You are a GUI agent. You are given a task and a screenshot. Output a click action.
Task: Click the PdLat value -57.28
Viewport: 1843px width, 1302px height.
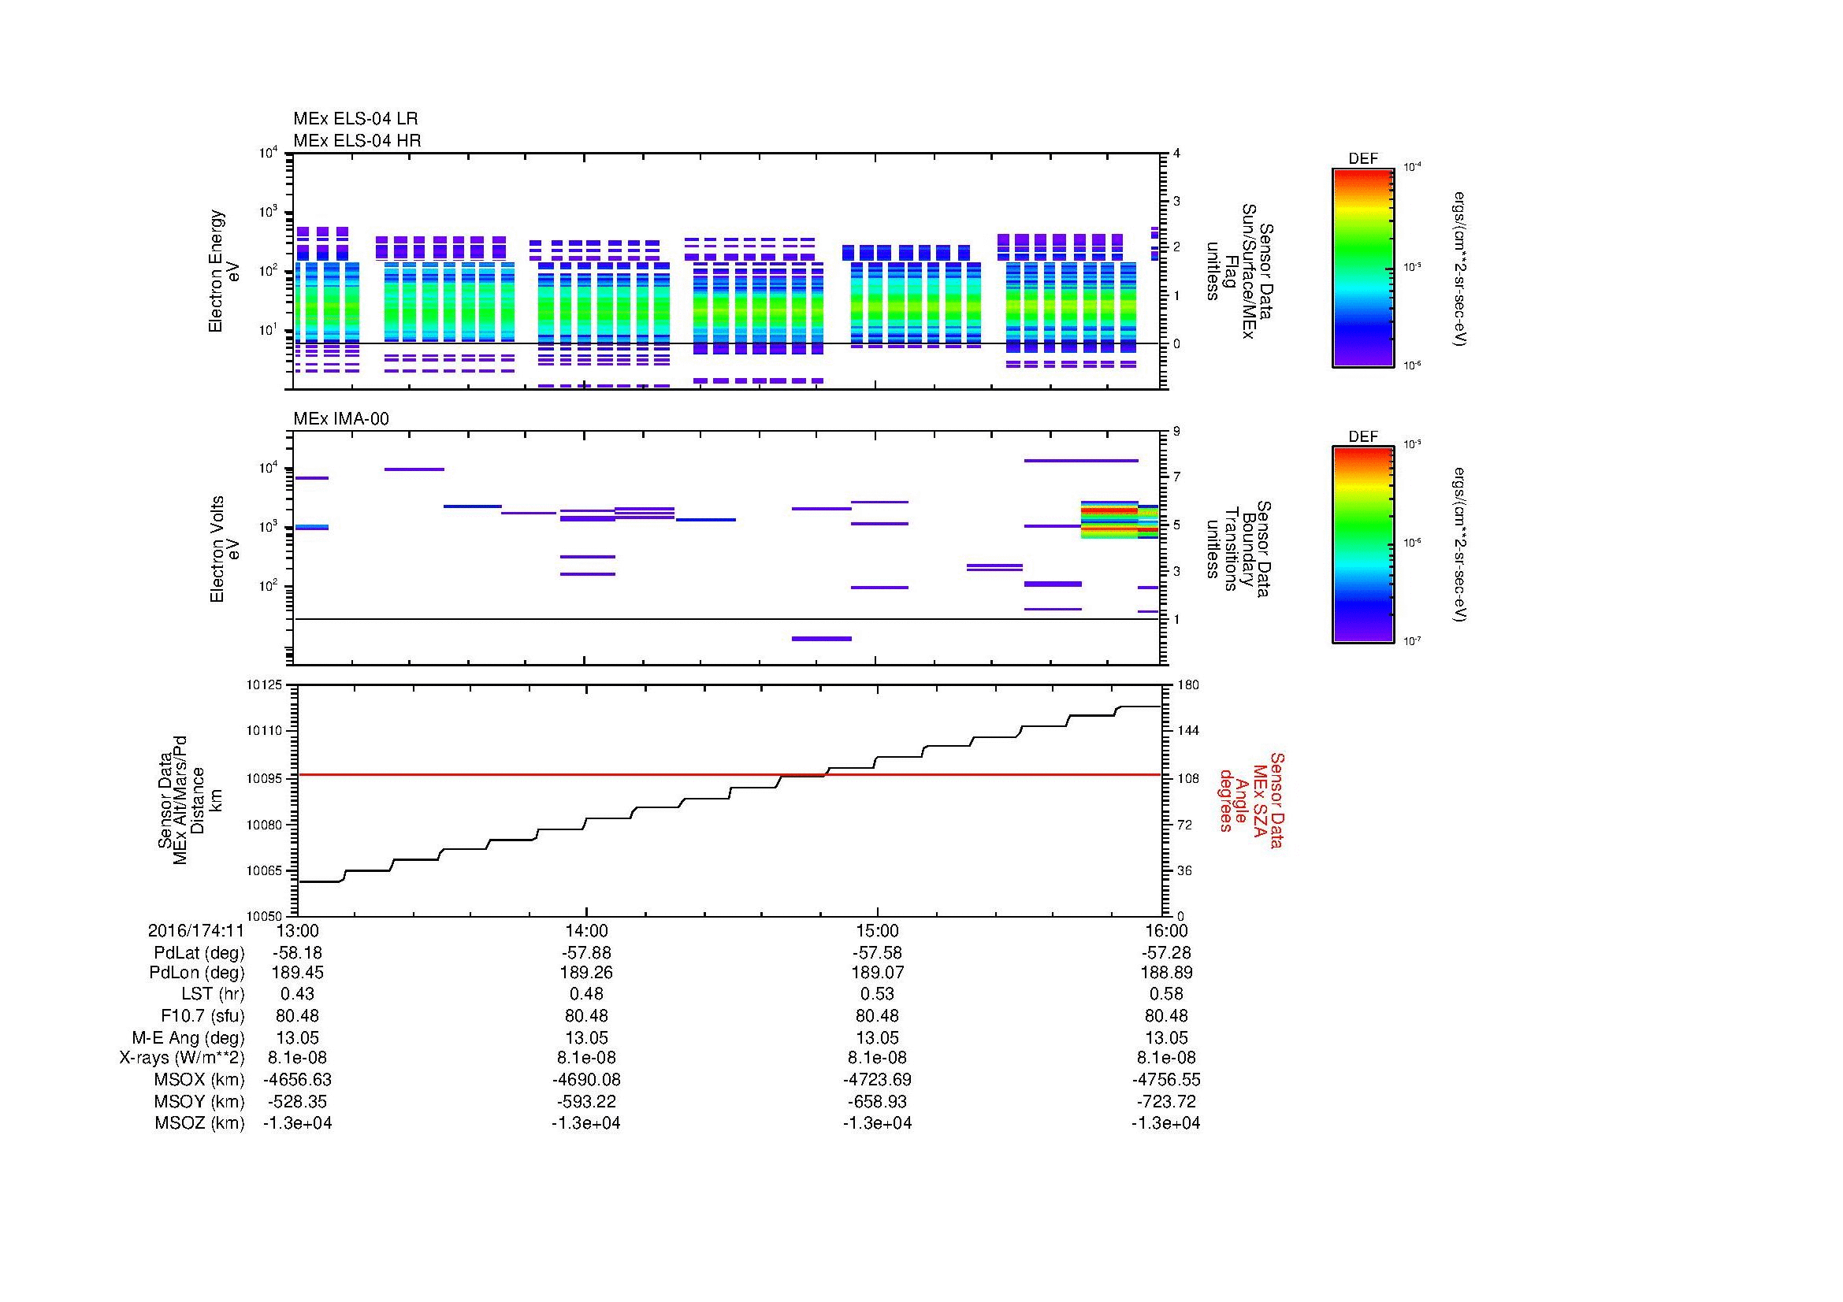tap(1166, 953)
